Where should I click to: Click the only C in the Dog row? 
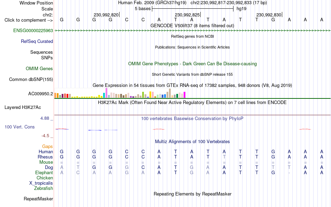click(143, 168)
